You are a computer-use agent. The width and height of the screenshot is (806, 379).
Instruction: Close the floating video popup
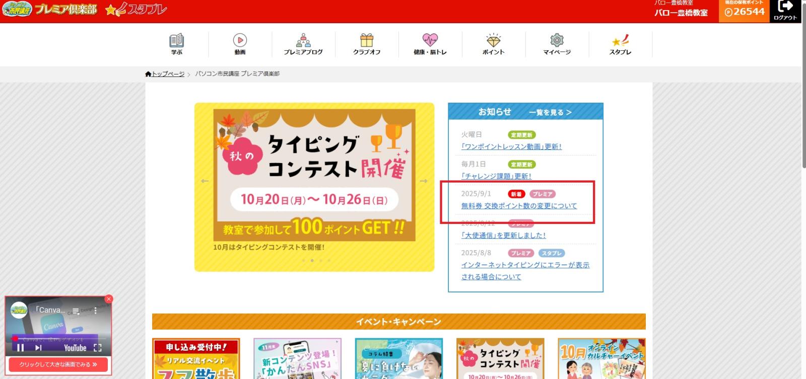109,299
